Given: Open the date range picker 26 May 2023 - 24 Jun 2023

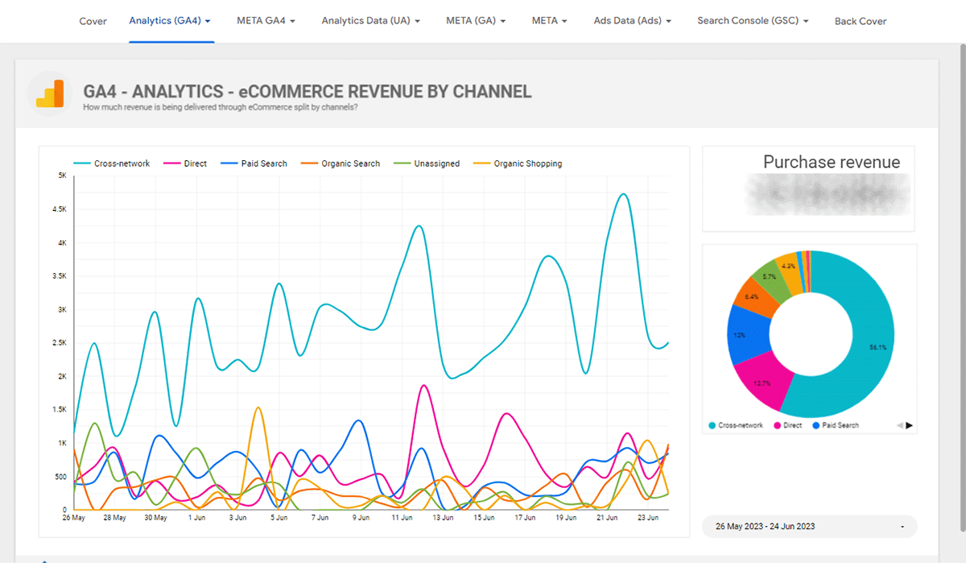Looking at the screenshot, I should pyautogui.click(x=809, y=526).
